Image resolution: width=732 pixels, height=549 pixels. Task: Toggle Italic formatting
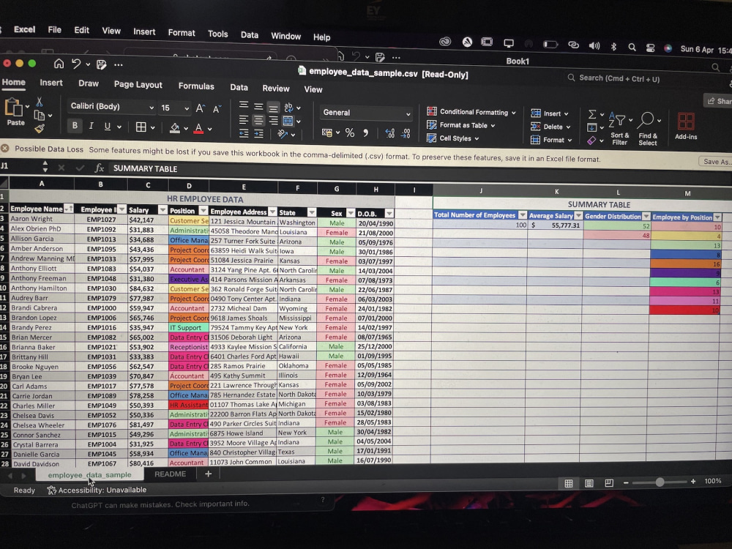coord(91,126)
